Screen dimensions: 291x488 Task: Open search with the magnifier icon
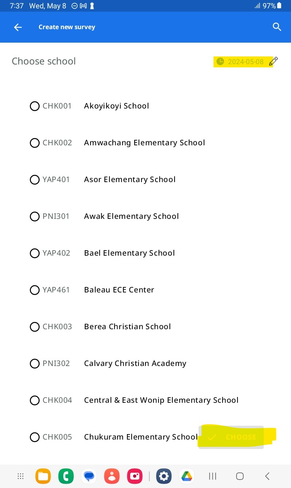pyautogui.click(x=277, y=27)
